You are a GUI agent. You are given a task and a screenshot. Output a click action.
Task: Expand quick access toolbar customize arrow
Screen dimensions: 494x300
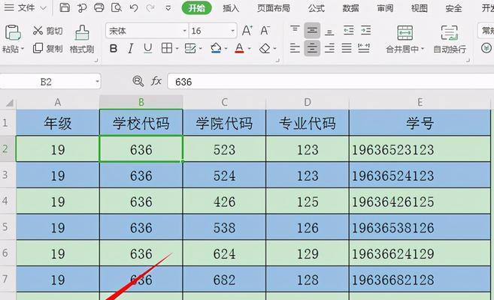tap(168, 7)
